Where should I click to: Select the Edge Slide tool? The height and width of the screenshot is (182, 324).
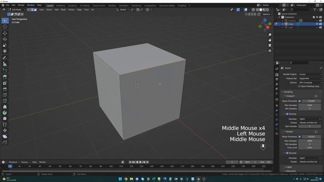tap(5, 125)
